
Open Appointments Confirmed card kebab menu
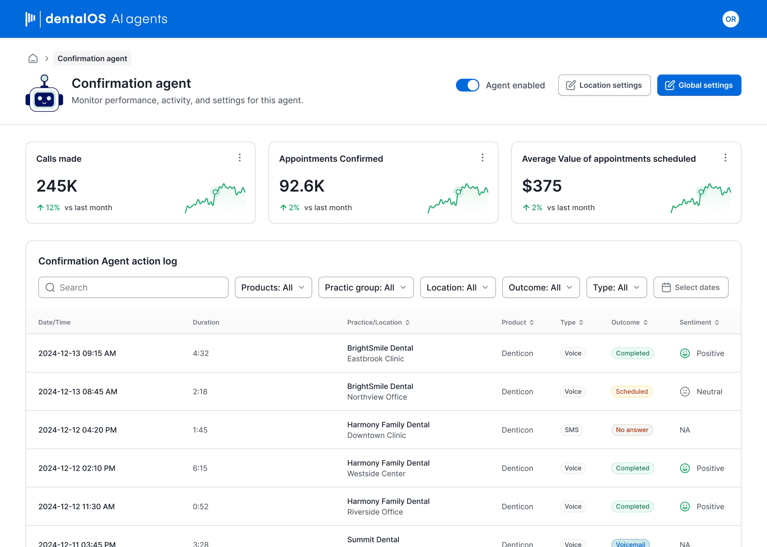point(482,158)
